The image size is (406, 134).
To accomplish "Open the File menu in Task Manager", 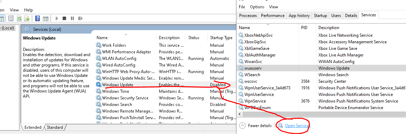I will pyautogui.click(x=242, y=7).
